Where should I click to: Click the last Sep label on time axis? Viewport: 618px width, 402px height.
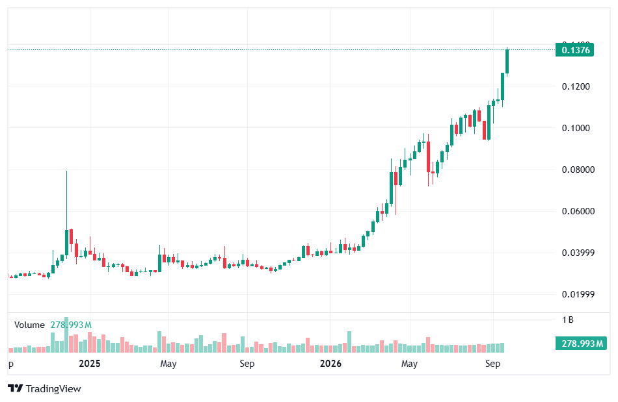click(492, 364)
